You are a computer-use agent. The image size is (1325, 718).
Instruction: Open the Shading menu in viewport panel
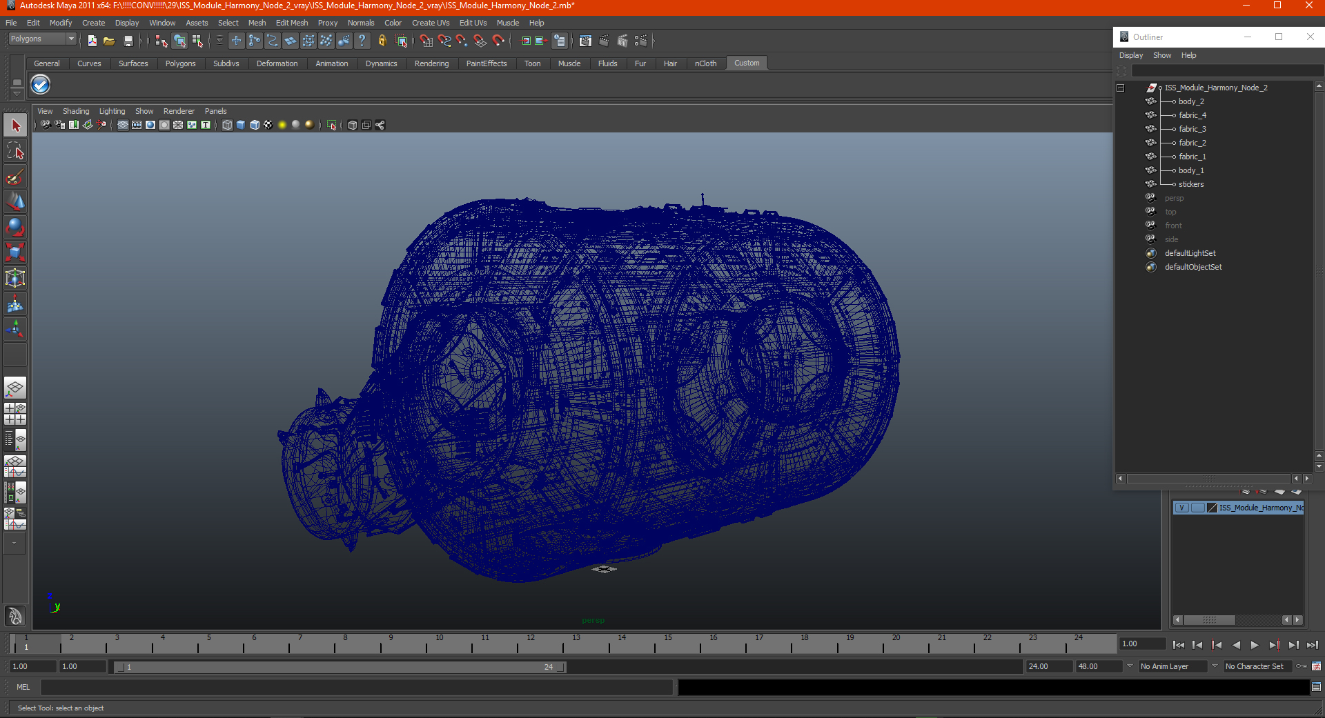(x=76, y=111)
